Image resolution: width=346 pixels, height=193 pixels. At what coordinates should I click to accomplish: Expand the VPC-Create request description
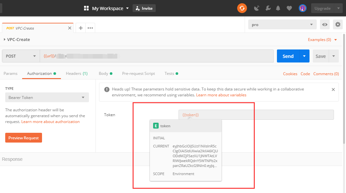(5, 39)
